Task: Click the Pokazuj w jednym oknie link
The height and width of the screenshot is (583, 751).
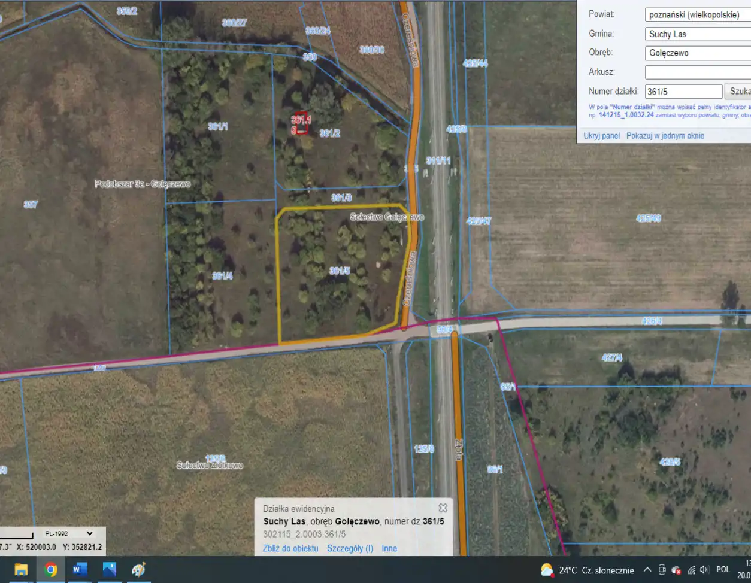Action: pos(665,136)
